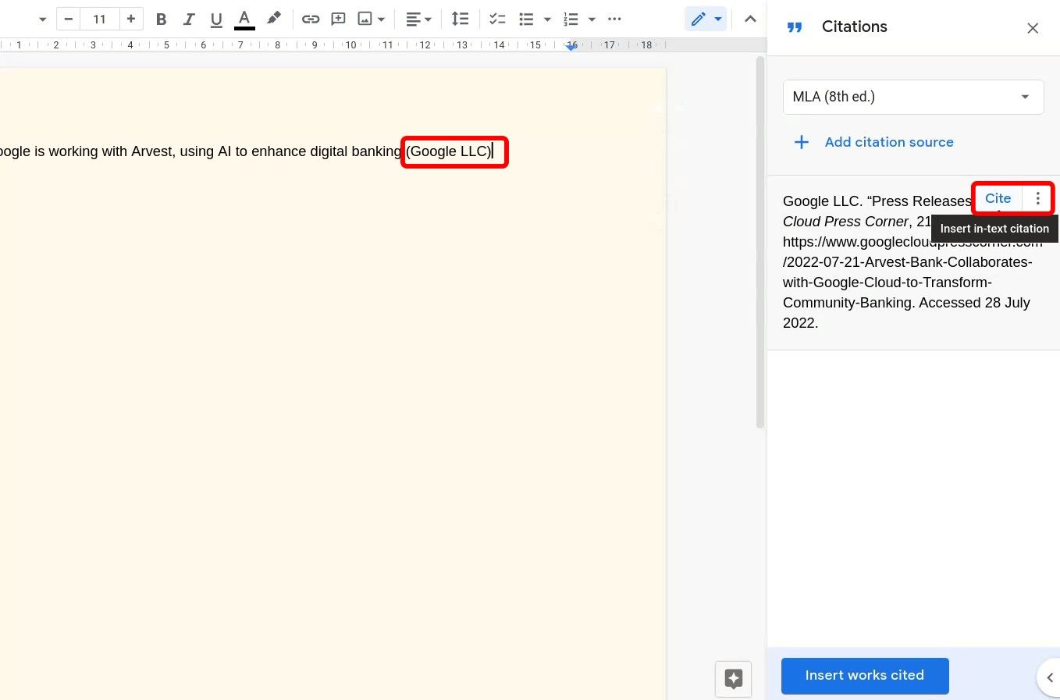Toggle bold formatting

[x=161, y=19]
